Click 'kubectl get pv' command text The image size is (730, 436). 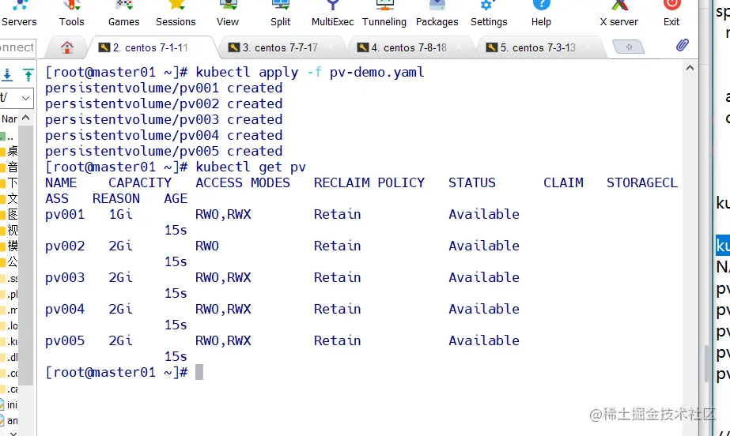coord(251,167)
